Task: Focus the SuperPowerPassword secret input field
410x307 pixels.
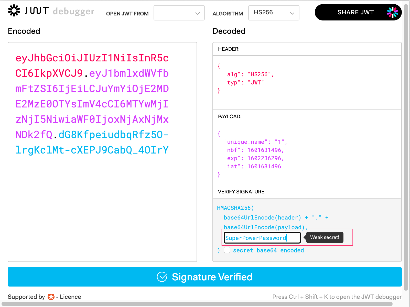Action: coord(262,238)
